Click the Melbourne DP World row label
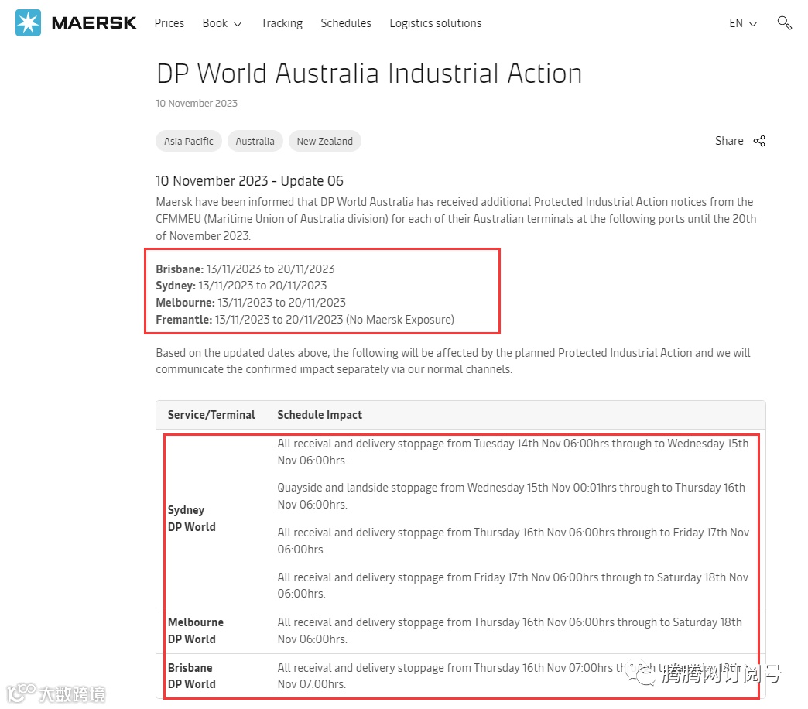 point(196,631)
